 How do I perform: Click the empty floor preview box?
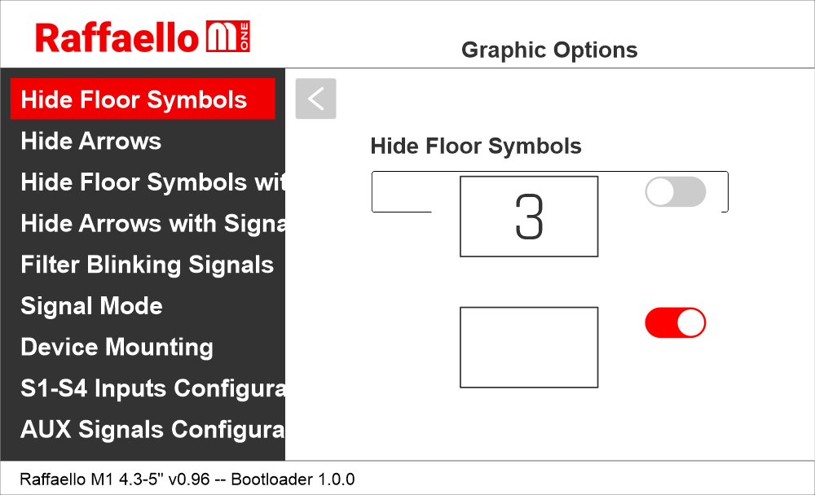pos(529,347)
